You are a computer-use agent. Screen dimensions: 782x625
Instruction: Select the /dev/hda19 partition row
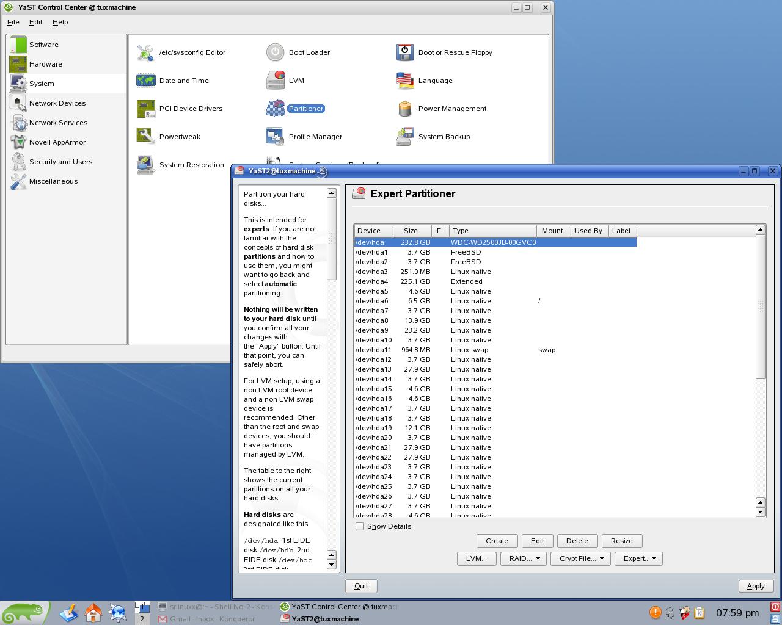[495, 428]
